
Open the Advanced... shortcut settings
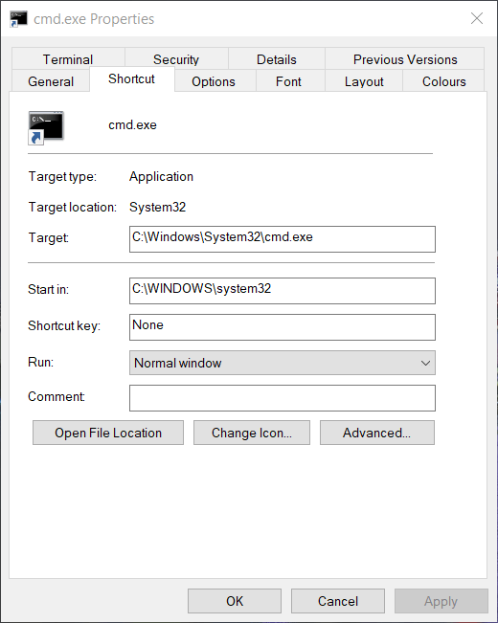[x=377, y=433]
